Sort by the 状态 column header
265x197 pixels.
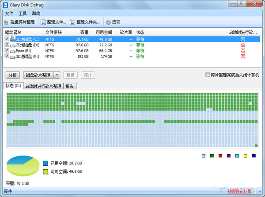[x=181, y=32]
